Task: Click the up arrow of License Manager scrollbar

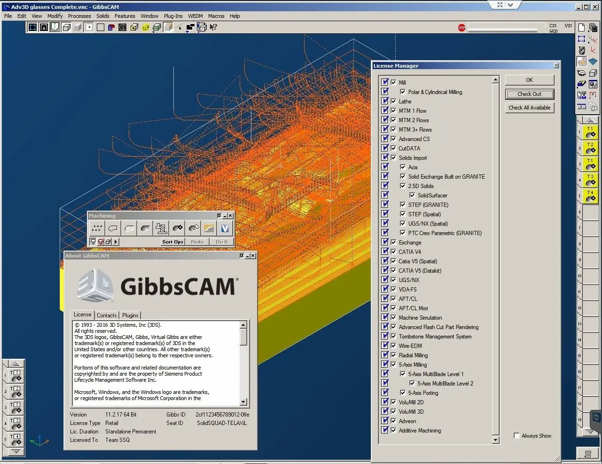Action: pos(495,80)
